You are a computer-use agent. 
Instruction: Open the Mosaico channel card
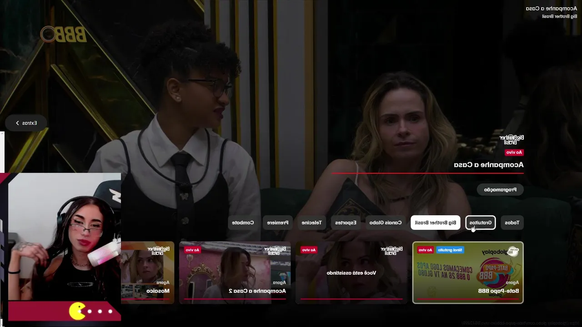click(x=148, y=272)
